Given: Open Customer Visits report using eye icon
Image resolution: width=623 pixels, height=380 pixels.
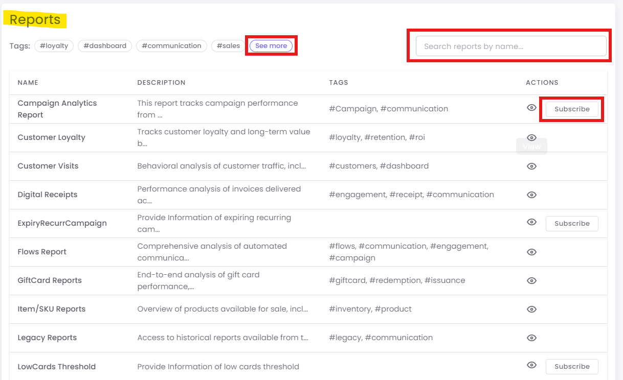Looking at the screenshot, I should click(531, 166).
